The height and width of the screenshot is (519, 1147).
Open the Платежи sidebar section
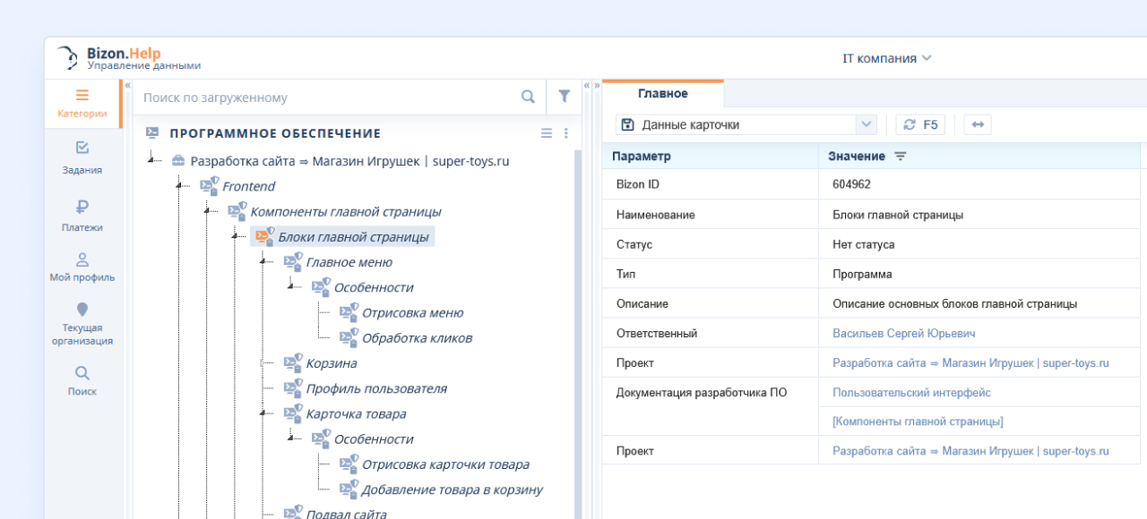(82, 217)
